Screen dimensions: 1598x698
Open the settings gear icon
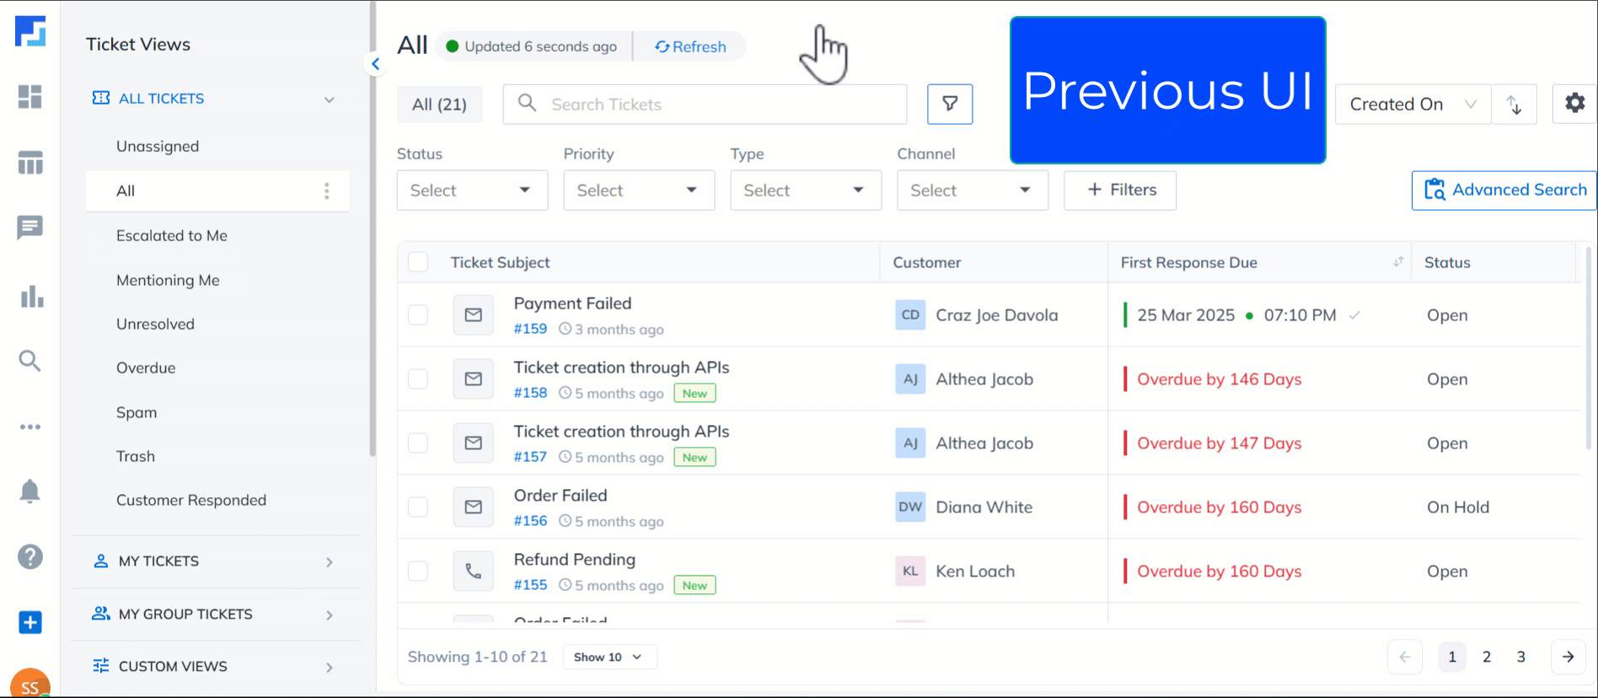point(1574,104)
